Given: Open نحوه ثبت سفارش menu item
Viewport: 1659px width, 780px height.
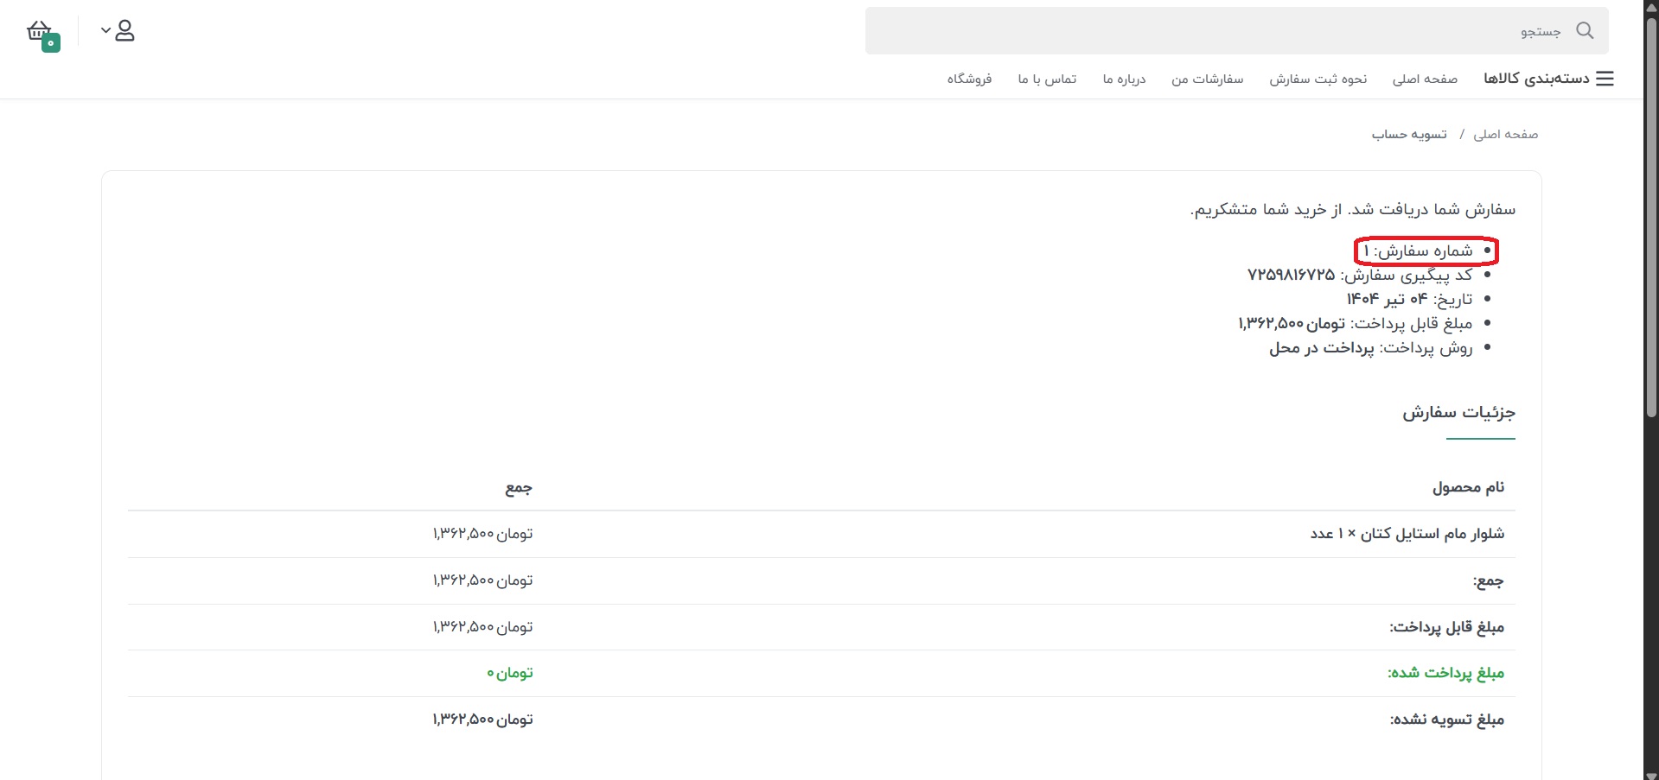Looking at the screenshot, I should point(1318,79).
